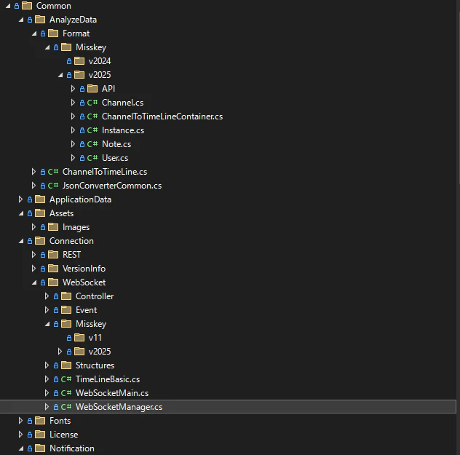Viewport: 460px width, 455px height.
Task: Select the Instance.cs file
Action: tap(123, 130)
